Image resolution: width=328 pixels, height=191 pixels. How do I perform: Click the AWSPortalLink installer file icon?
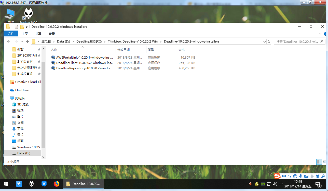click(x=53, y=57)
